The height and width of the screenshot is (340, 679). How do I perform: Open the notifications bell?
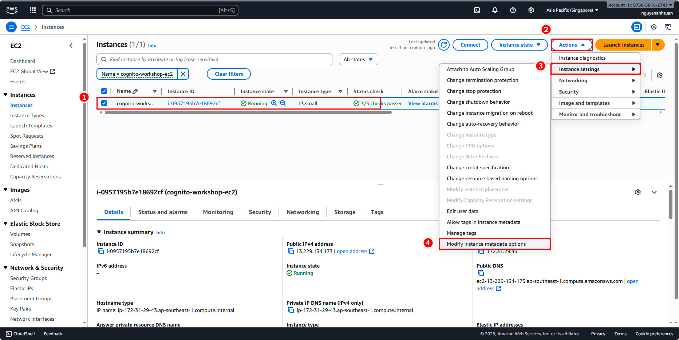tap(494, 10)
